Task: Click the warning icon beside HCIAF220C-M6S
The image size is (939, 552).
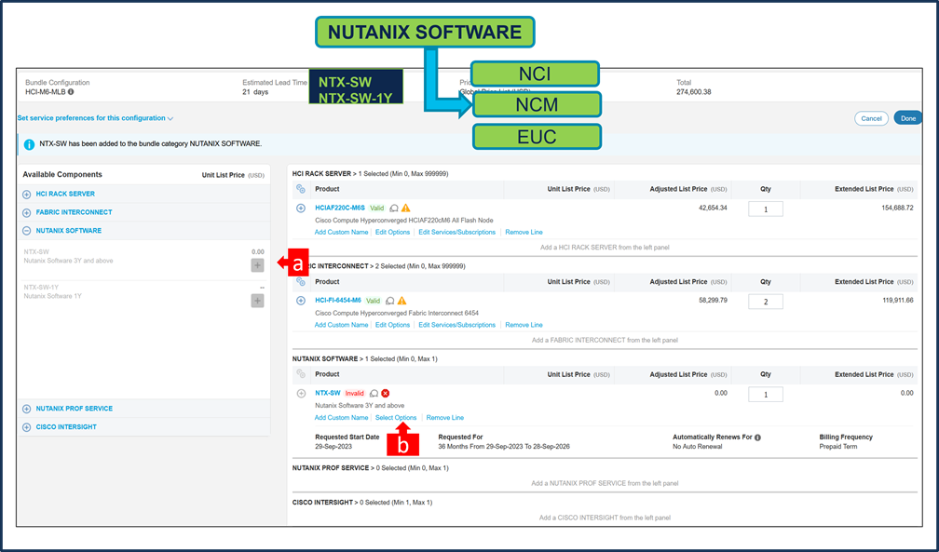Action: 406,208
